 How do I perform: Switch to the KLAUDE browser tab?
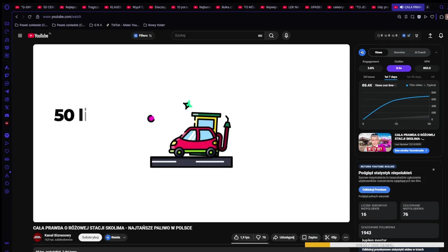click(113, 7)
